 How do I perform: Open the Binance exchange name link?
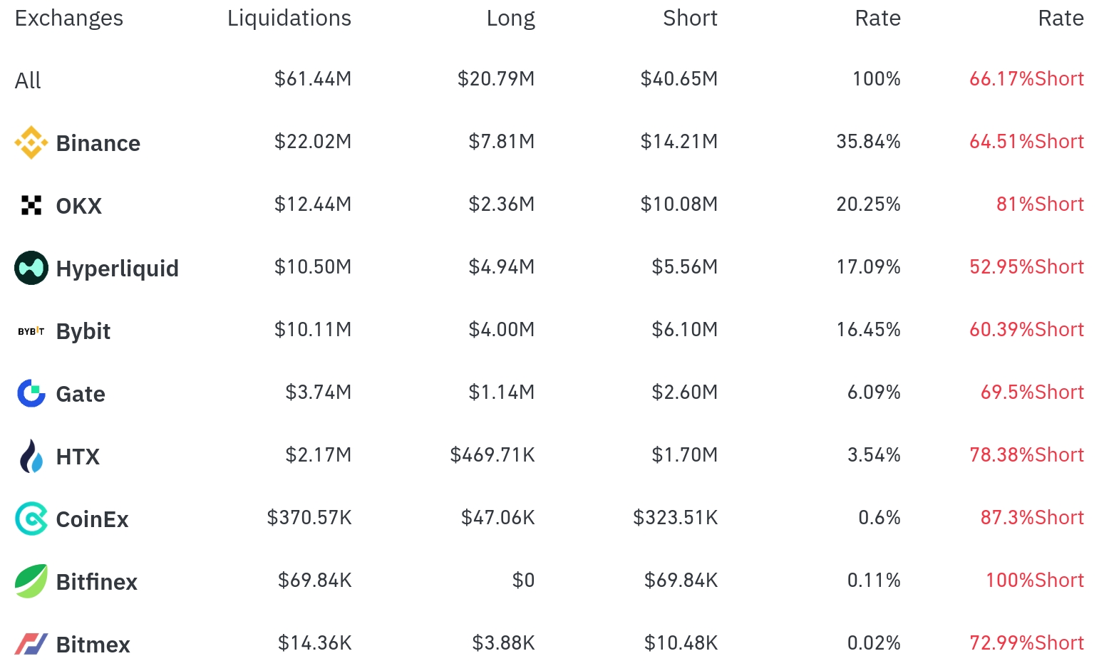coord(98,143)
